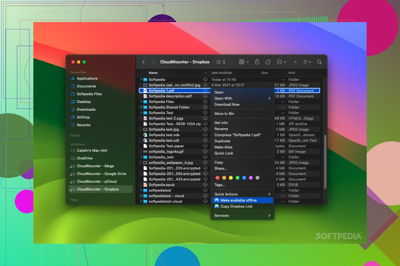Click the Share toolbar icon

257,62
